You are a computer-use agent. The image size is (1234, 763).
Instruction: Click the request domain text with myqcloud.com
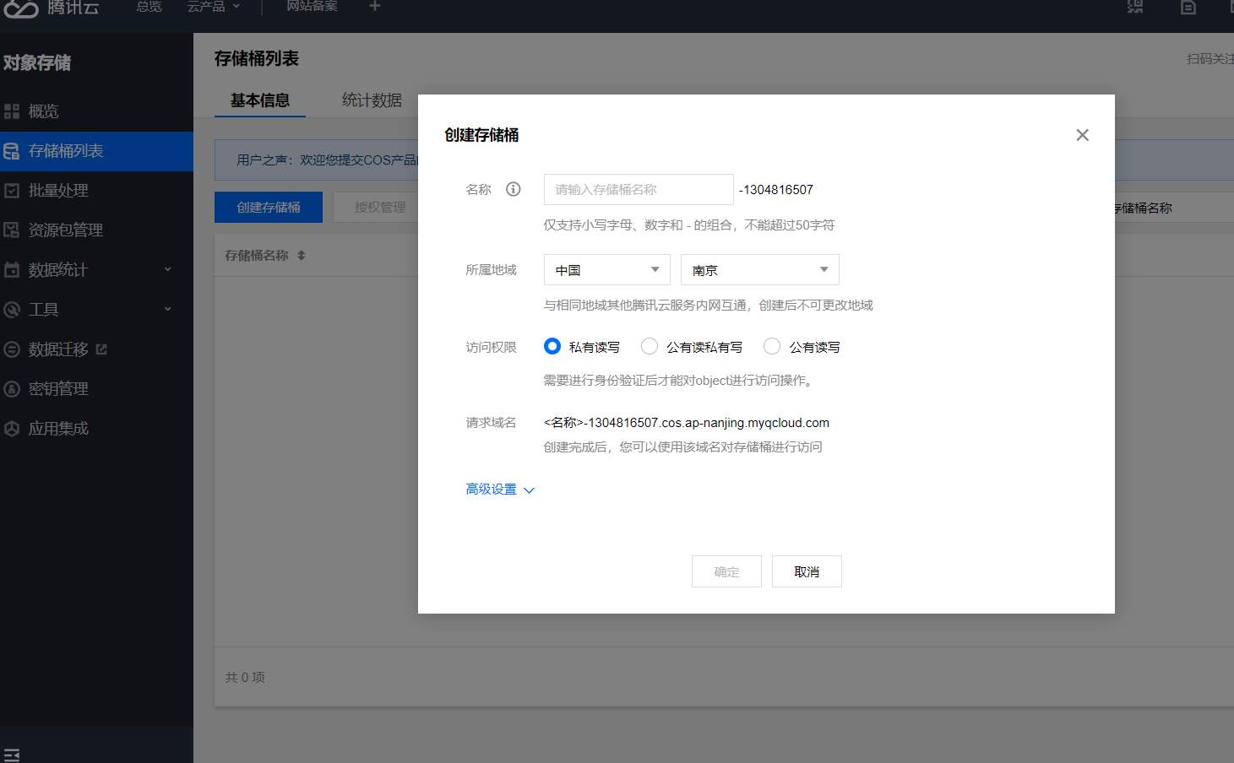[x=687, y=423]
